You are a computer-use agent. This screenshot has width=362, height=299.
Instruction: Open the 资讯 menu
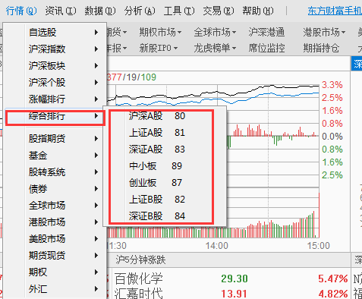tap(61, 11)
